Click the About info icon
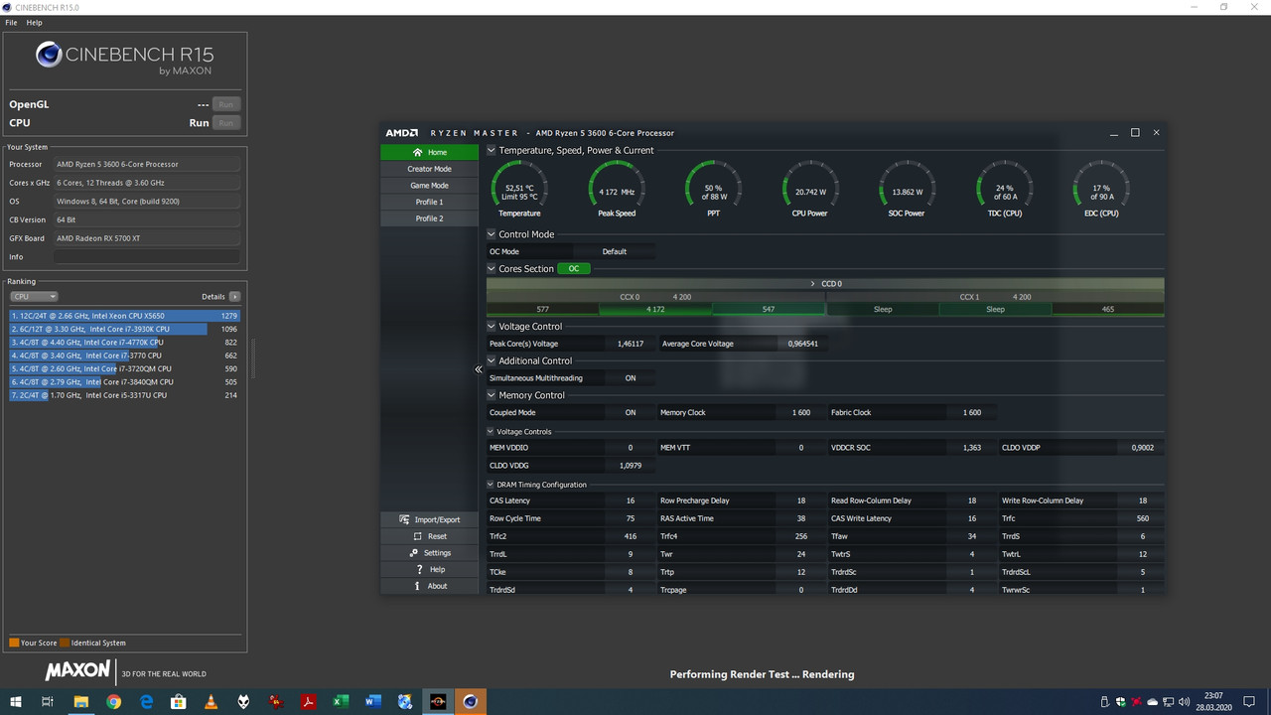 pyautogui.click(x=418, y=586)
